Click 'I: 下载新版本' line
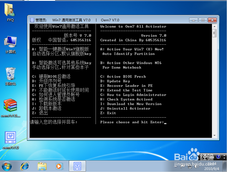The height and width of the screenshot is (172, 227). click(x=47, y=104)
